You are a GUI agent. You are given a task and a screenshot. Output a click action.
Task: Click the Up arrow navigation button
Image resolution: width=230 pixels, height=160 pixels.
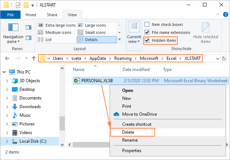[34, 58]
